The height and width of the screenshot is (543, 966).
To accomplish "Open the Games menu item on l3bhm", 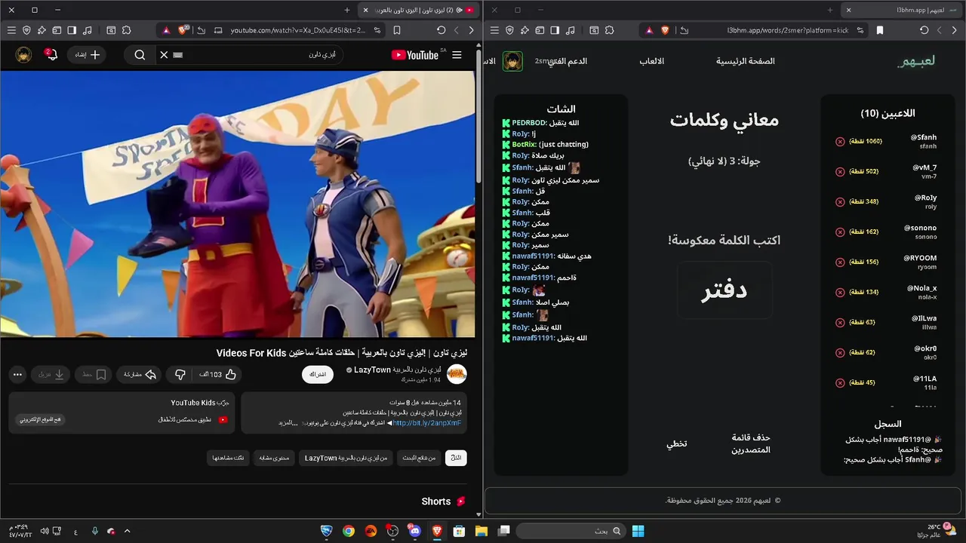I will (652, 61).
